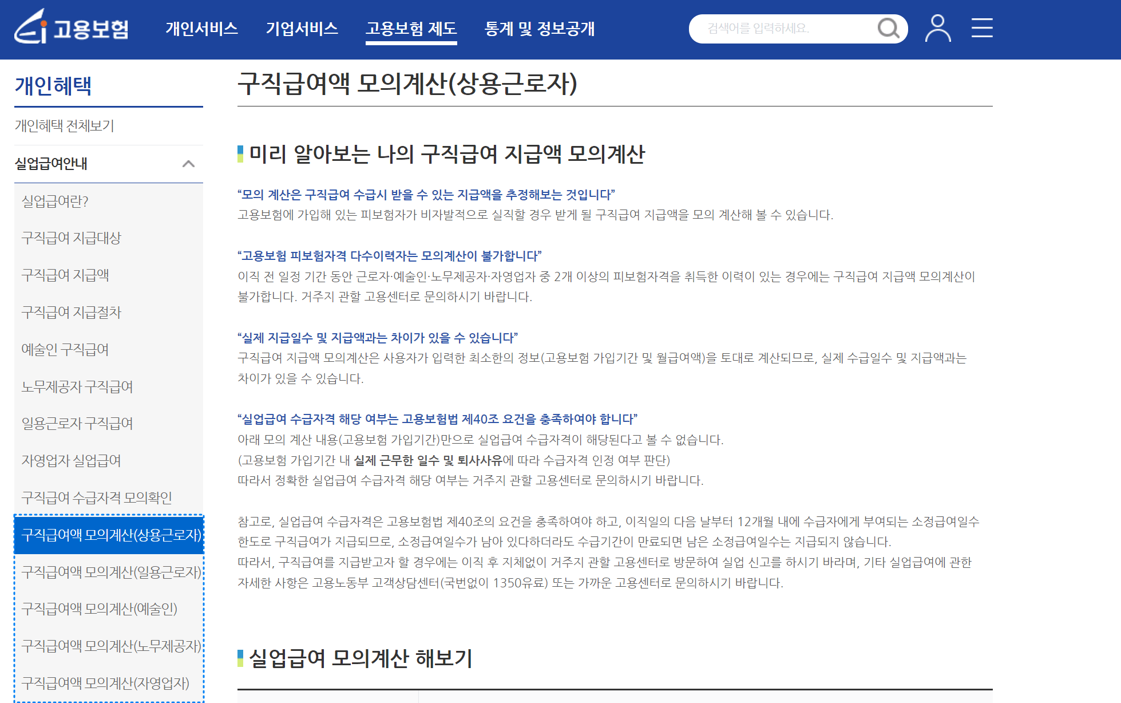This screenshot has width=1121, height=703.
Task: Open 구직급여액 모의계산(예술인)
Action: 100,609
